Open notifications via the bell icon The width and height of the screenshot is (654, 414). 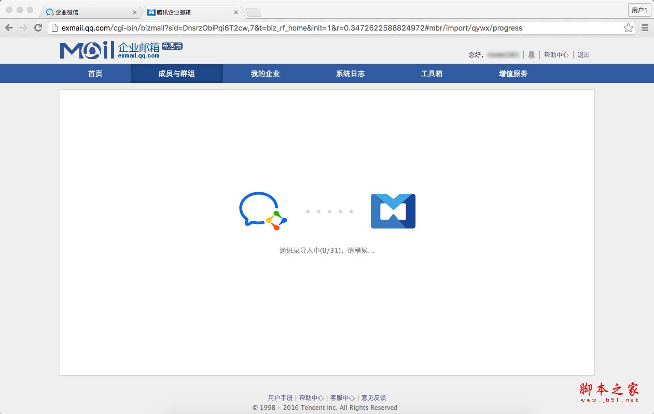pos(531,54)
